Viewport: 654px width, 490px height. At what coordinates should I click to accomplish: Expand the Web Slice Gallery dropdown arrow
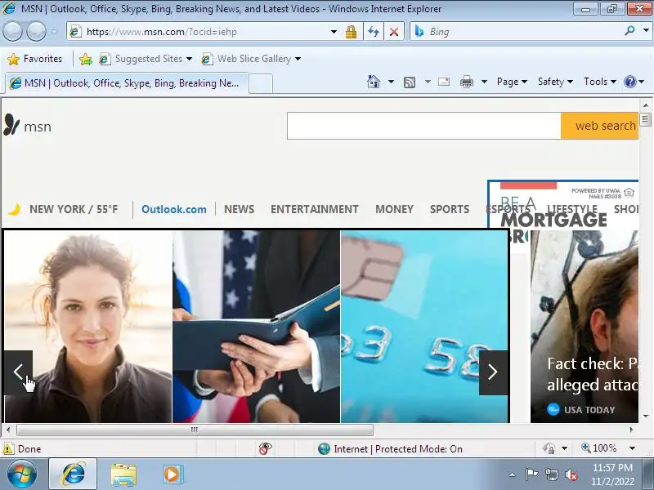pyautogui.click(x=298, y=59)
